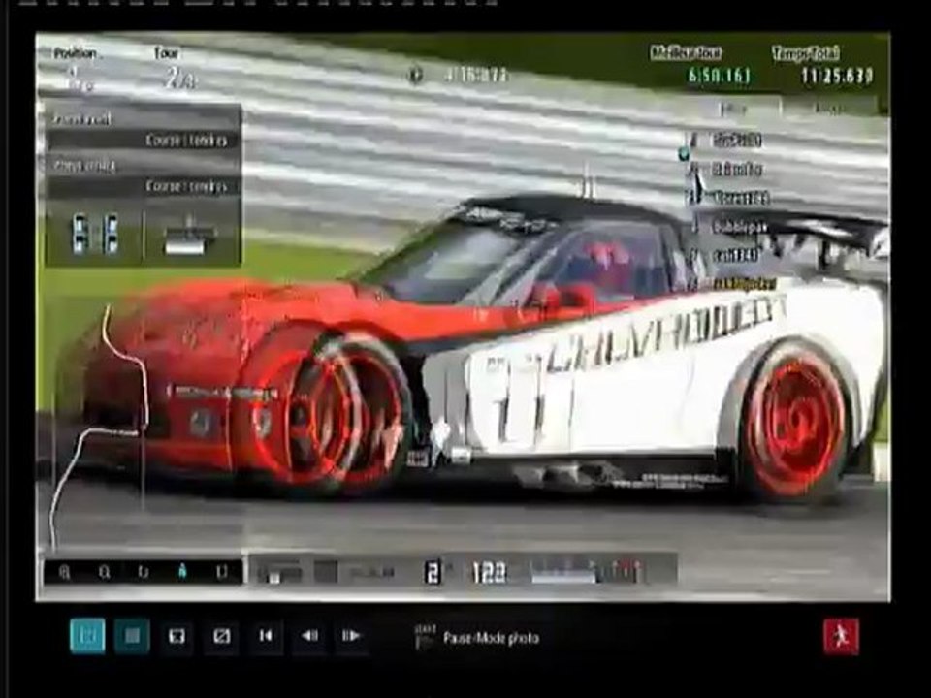This screenshot has height=698, width=931.
Task: Click the speed readout 123
Action: coord(489,573)
